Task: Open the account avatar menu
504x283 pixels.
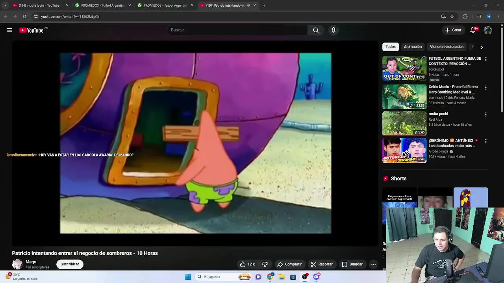Action: click(488, 30)
